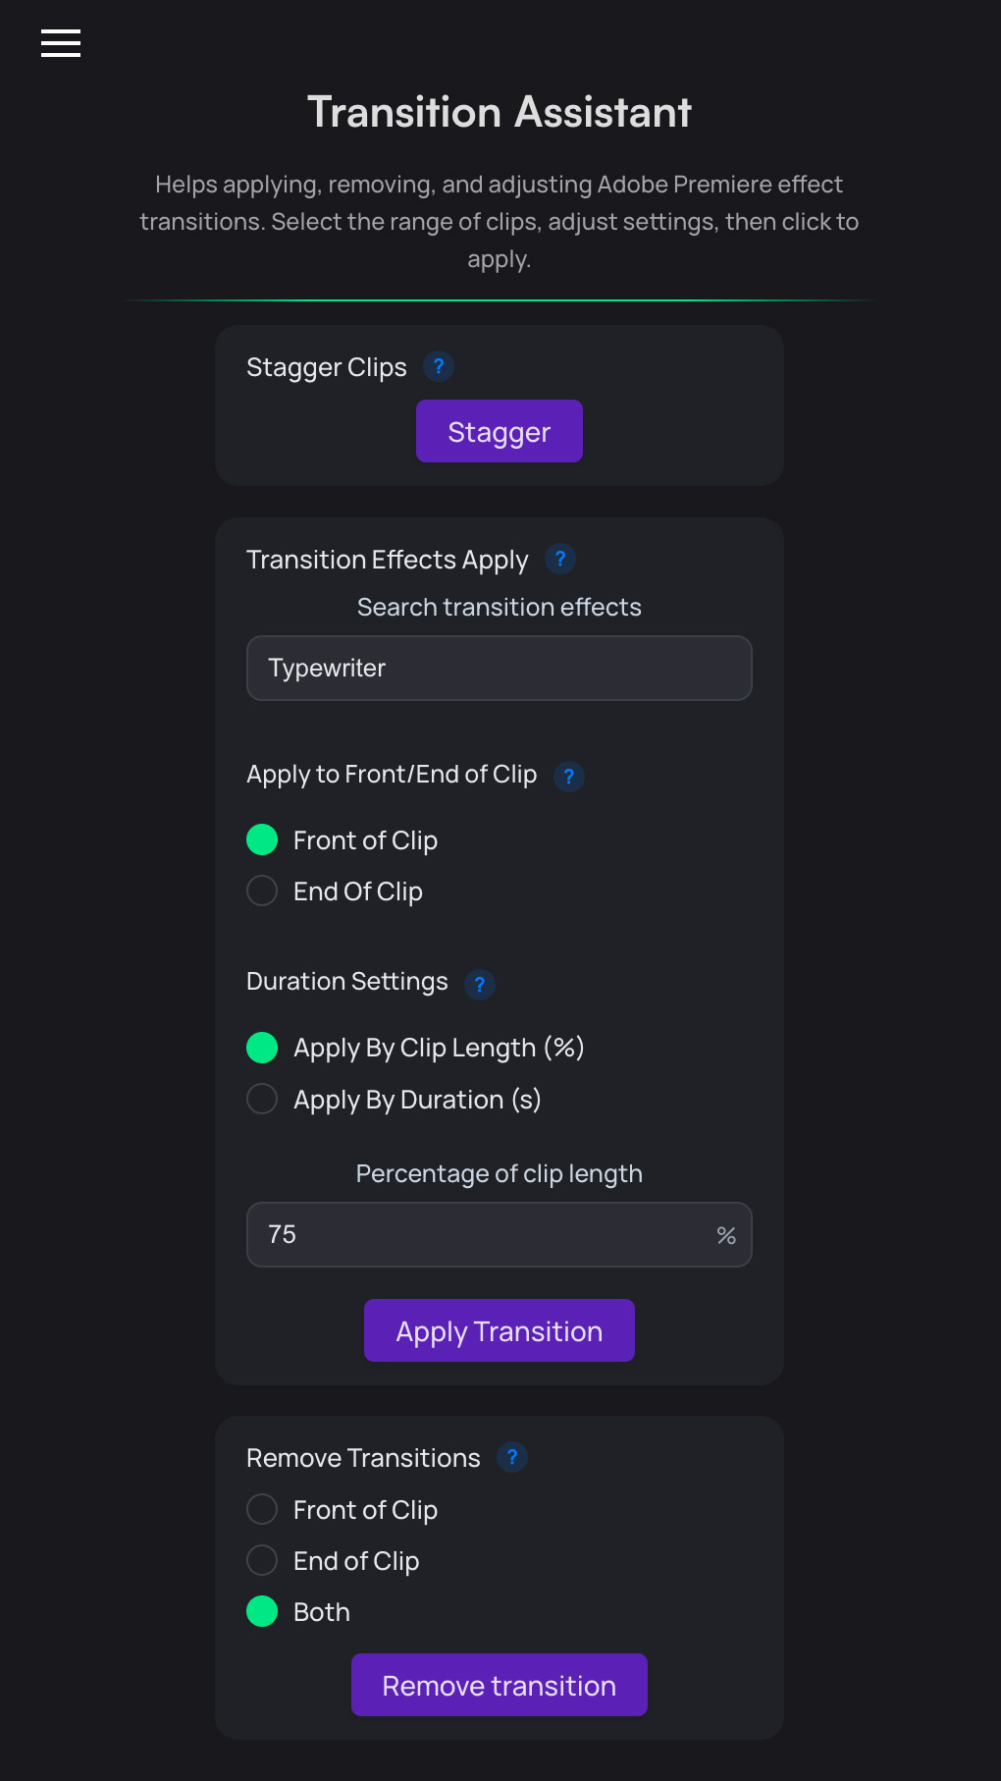Click the percentage of clip length field
The width and height of the screenshot is (1001, 1781).
[481, 1234]
